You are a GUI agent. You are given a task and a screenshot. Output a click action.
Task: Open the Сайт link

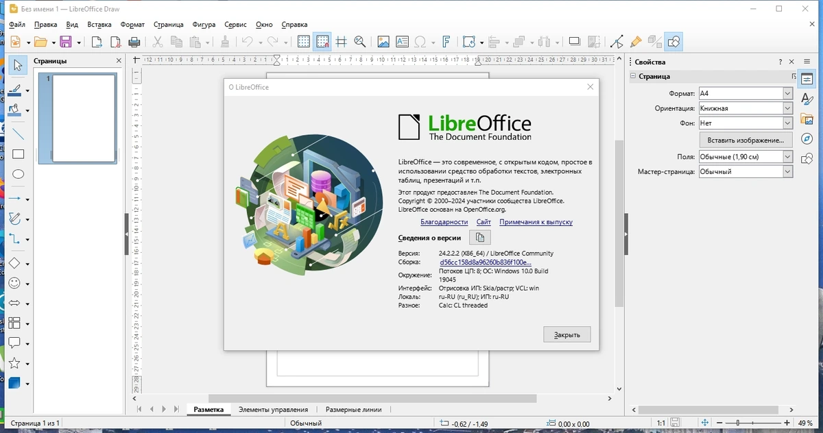[x=484, y=222]
